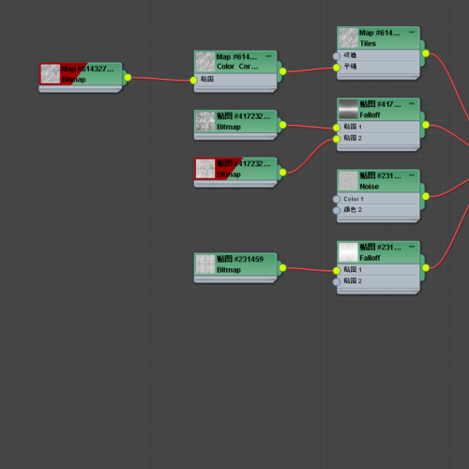Click the Noise node 颜色 2 input socket
This screenshot has height=469, width=469.
(337, 210)
